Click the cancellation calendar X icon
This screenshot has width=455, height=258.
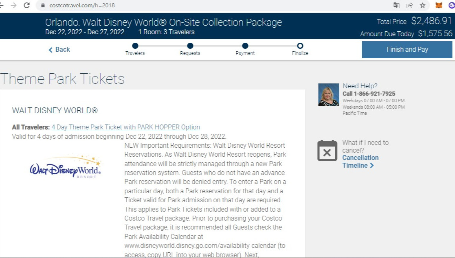(x=328, y=151)
